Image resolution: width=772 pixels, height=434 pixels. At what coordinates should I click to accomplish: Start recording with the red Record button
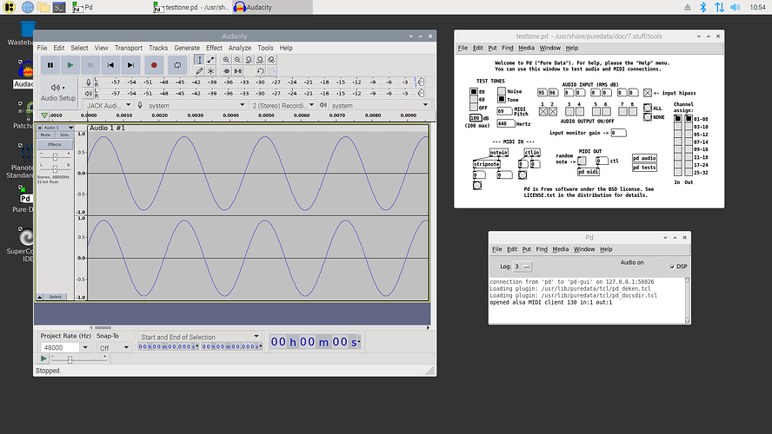(154, 65)
